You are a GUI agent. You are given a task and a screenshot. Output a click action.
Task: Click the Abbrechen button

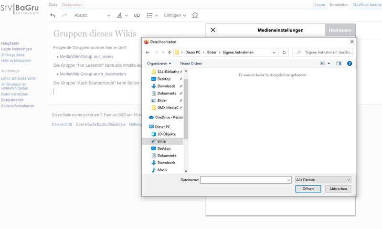[338, 189]
